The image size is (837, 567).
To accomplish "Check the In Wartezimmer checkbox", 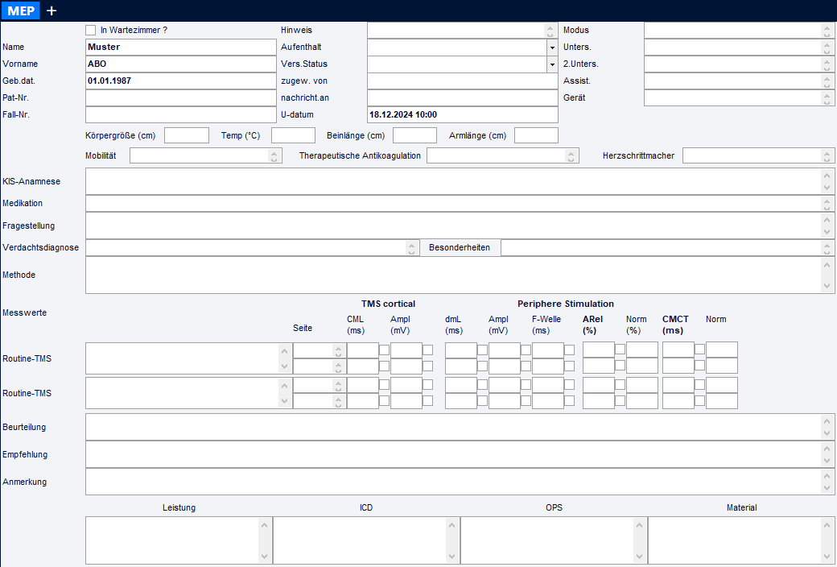I will tap(91, 30).
